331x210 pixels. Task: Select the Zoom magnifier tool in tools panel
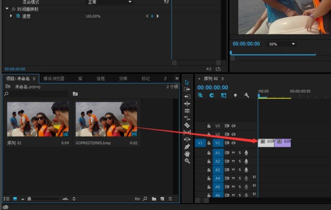click(x=187, y=161)
